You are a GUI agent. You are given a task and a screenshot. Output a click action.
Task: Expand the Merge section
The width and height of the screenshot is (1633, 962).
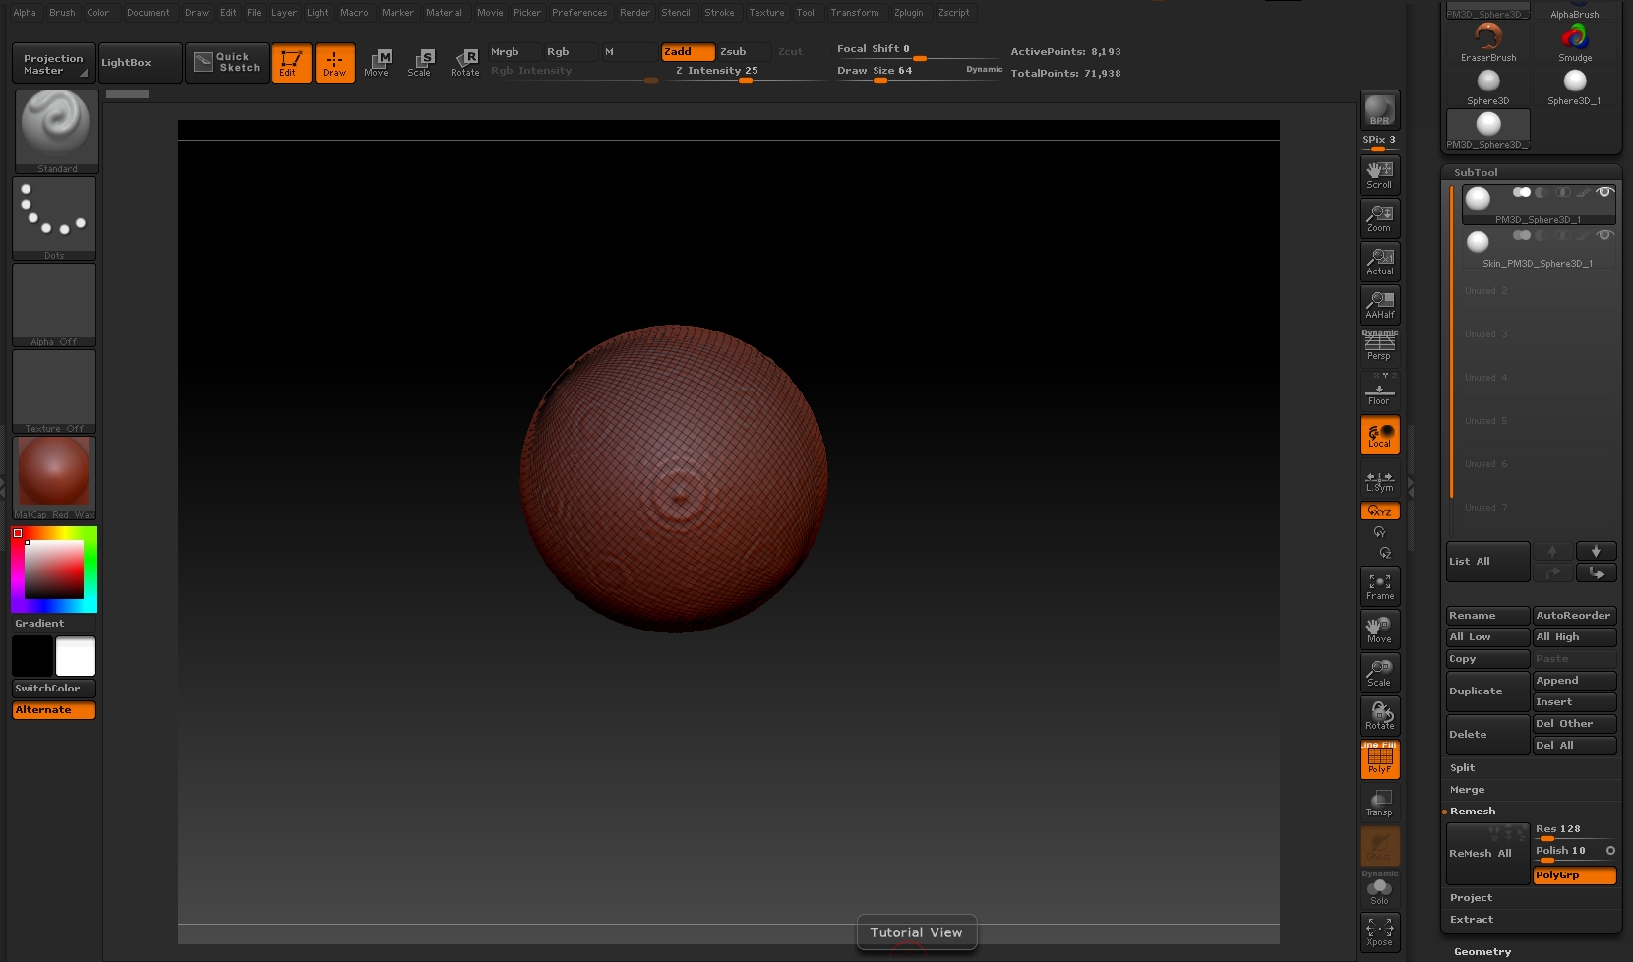click(x=1467, y=790)
